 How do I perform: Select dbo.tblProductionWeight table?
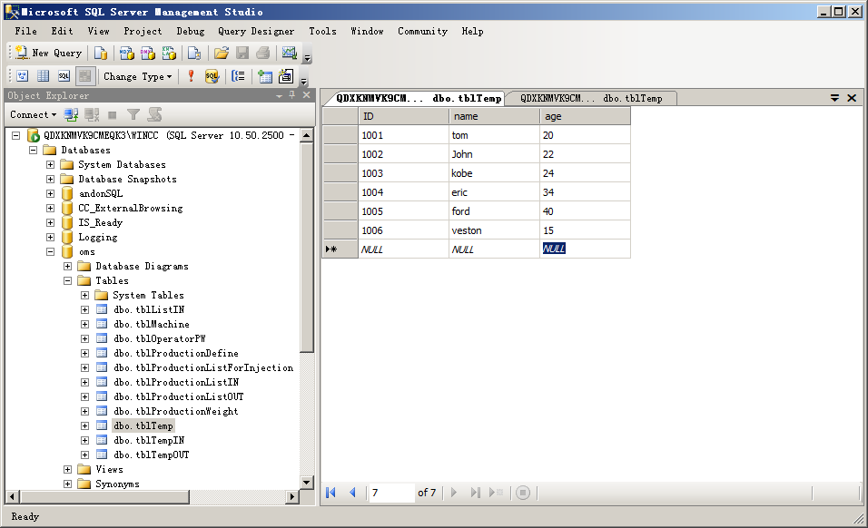coord(176,411)
